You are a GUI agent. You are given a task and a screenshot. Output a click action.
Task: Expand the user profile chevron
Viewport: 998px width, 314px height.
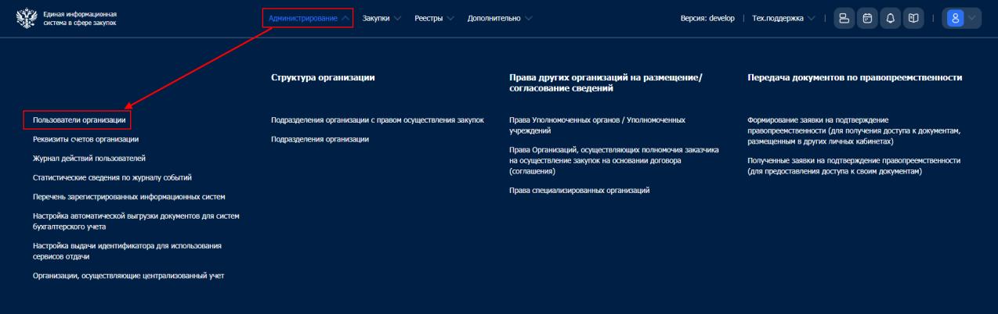pyautogui.click(x=971, y=18)
